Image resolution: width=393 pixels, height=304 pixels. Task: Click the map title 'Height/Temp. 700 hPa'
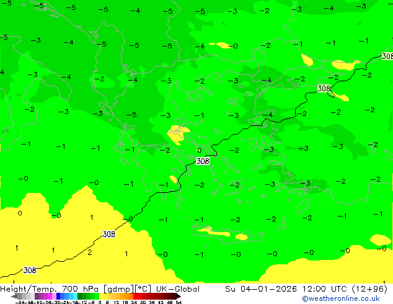pyautogui.click(x=50, y=289)
